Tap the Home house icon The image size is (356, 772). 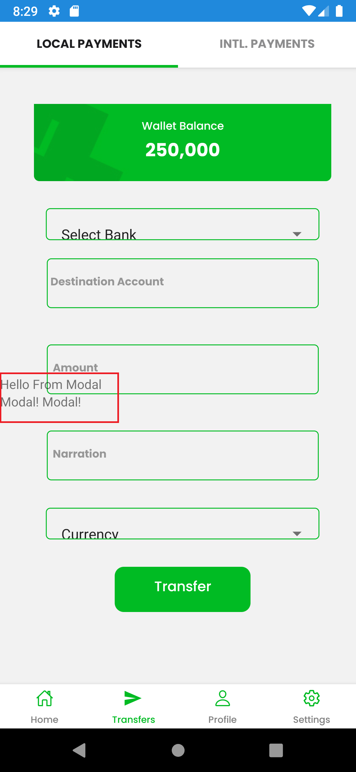[44, 698]
